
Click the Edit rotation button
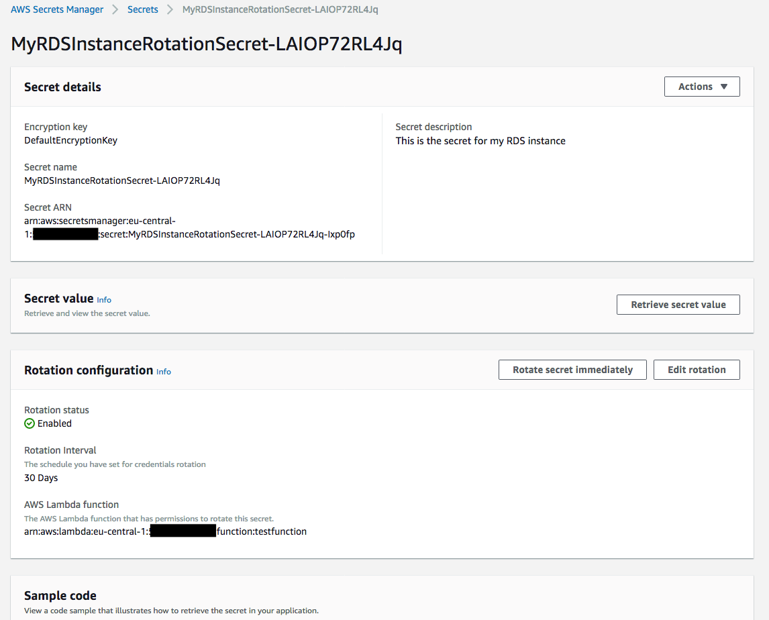pos(696,369)
